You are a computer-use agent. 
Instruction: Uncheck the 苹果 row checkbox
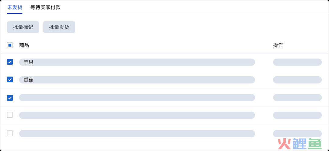pyautogui.click(x=10, y=62)
